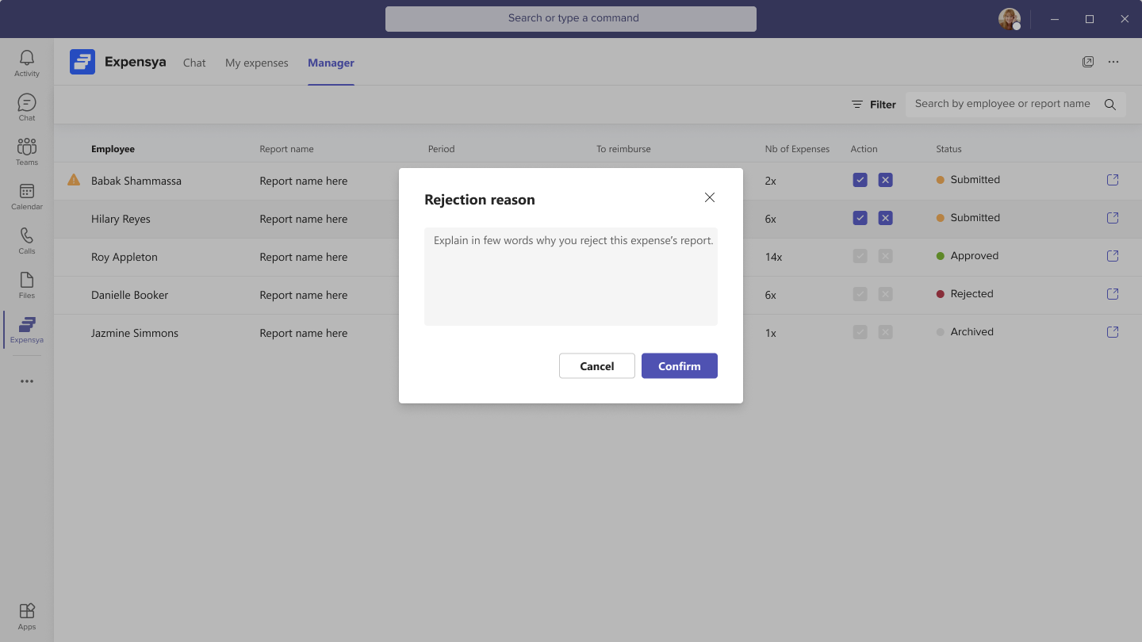The width and height of the screenshot is (1142, 642).
Task: Reject Hilary Reyes's report with X button
Action: tap(886, 218)
